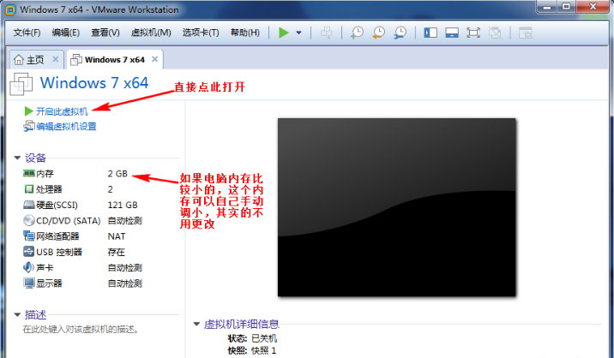Click the 已关机 status value
The height and width of the screenshot is (358, 614).
click(x=264, y=338)
